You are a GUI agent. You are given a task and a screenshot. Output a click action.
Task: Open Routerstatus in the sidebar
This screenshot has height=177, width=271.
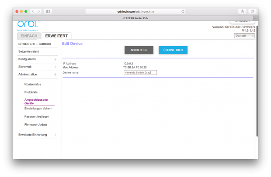click(x=33, y=84)
